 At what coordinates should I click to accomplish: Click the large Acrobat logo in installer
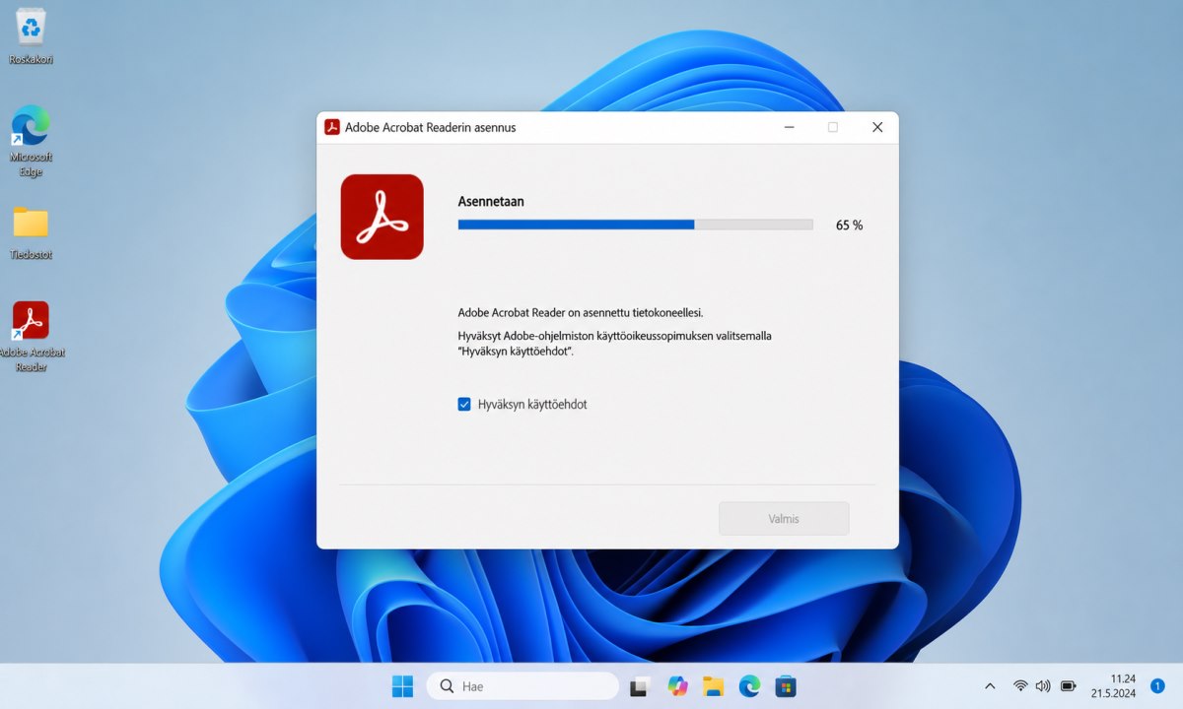tap(382, 217)
